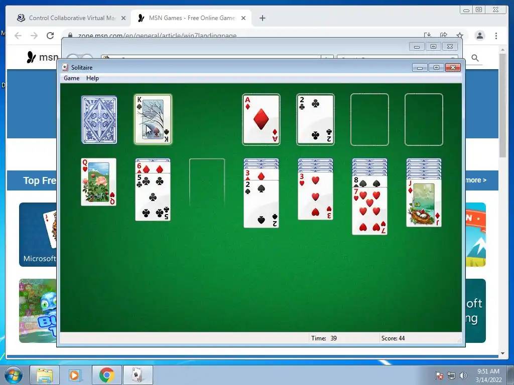Close the Control Collaborative Virtual tab

point(123,18)
